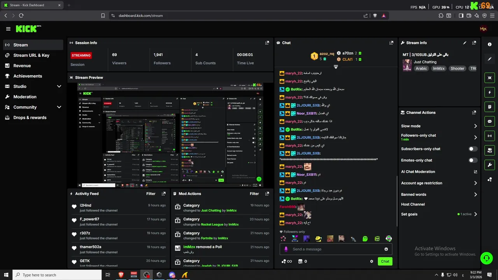Open Activity Feed Filter dropdown
The image size is (498, 280).
point(151,194)
